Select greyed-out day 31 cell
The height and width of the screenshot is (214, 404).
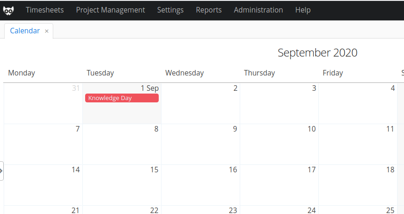pos(43,104)
